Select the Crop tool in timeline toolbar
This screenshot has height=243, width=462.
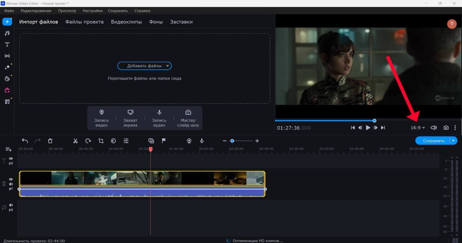[x=101, y=141]
